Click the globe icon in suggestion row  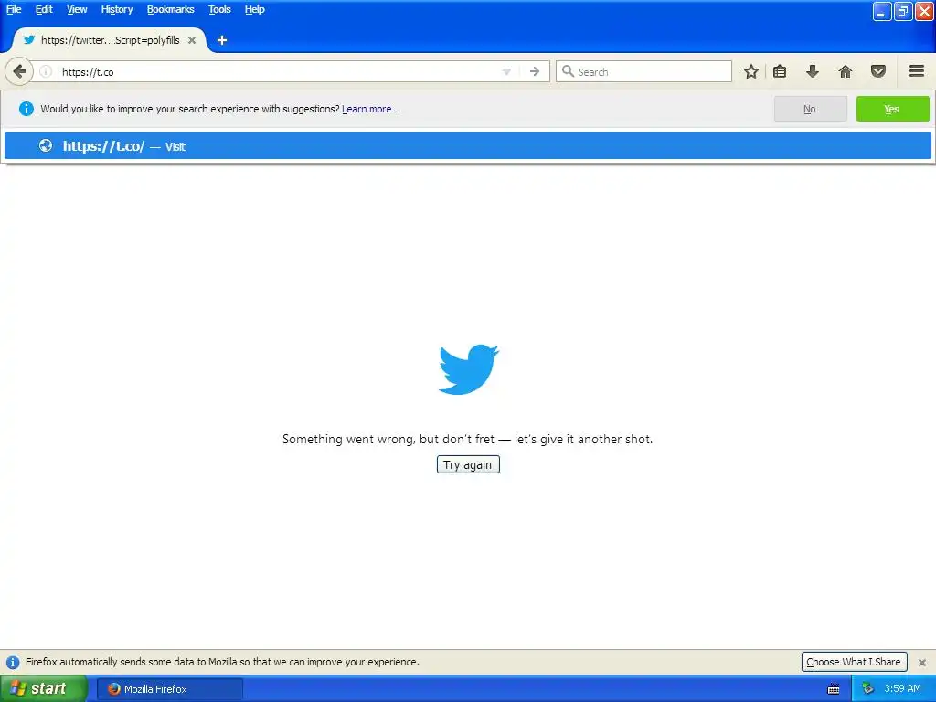(46, 145)
